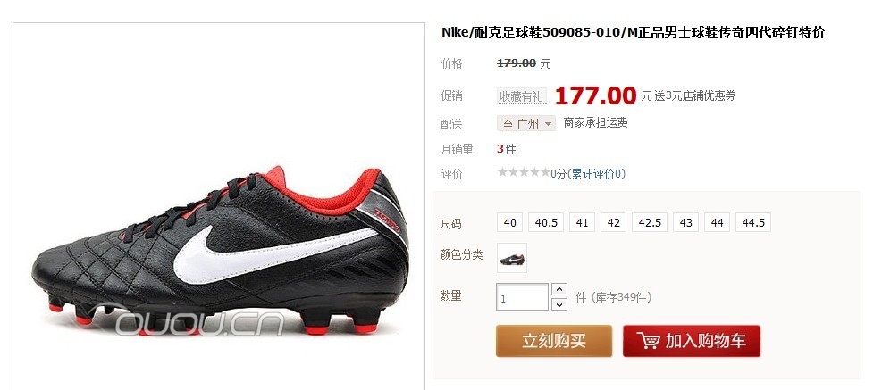Screen dimensions: 882x390
Task: Choose size 41 option
Action: [x=582, y=222]
